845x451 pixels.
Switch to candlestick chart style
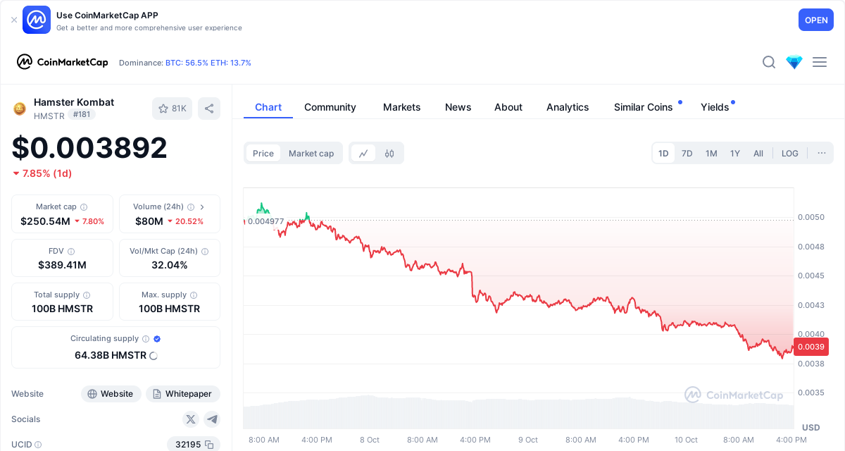389,153
